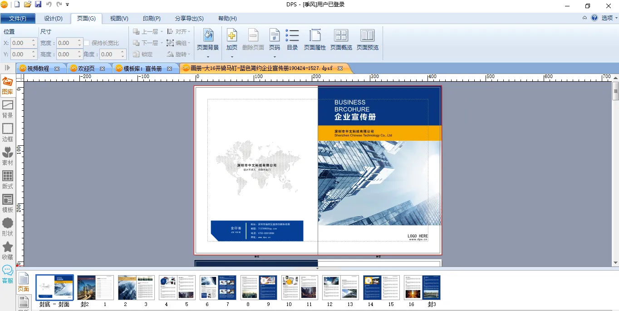Expand the 加页 add page dropdown

click(232, 57)
